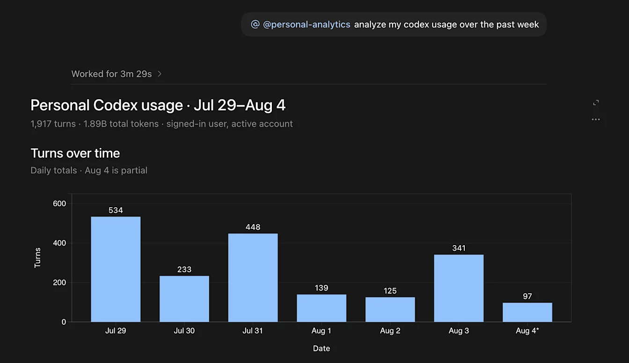This screenshot has width=629, height=363.
Task: Click the 'Turns over time' heading
Action: pyautogui.click(x=75, y=153)
